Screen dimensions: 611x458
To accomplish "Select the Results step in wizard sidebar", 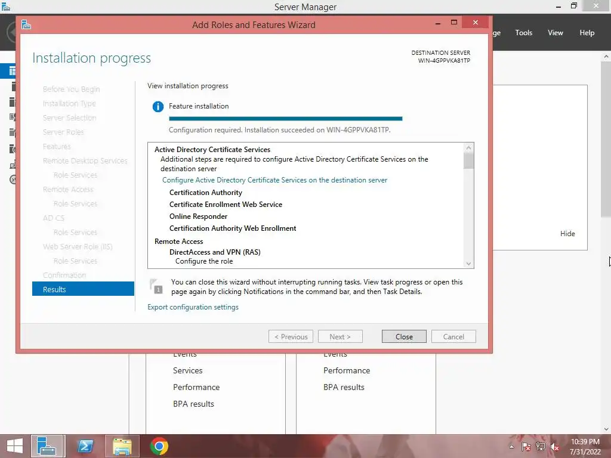I will [83, 289].
